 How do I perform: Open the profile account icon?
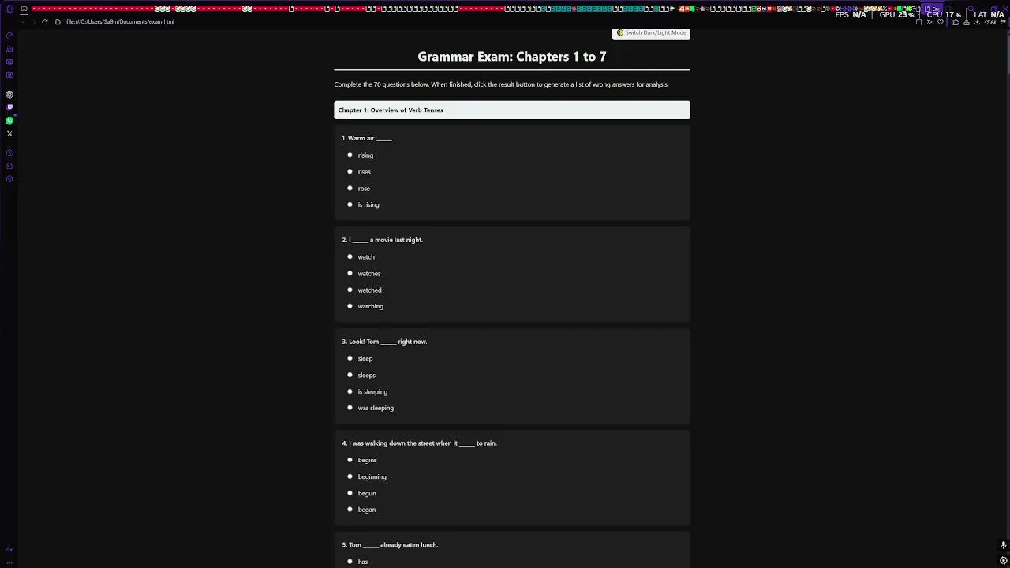coord(967,22)
